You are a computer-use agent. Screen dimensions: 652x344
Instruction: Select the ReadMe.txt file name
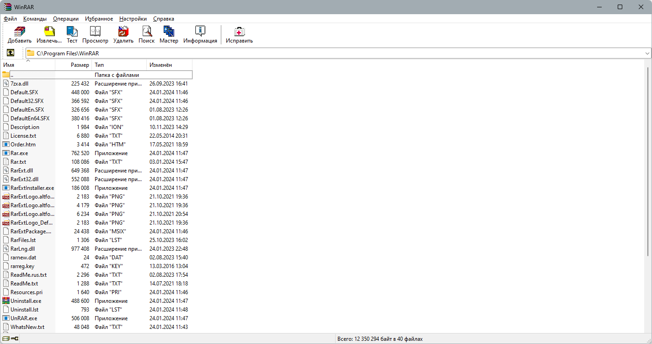click(x=24, y=284)
